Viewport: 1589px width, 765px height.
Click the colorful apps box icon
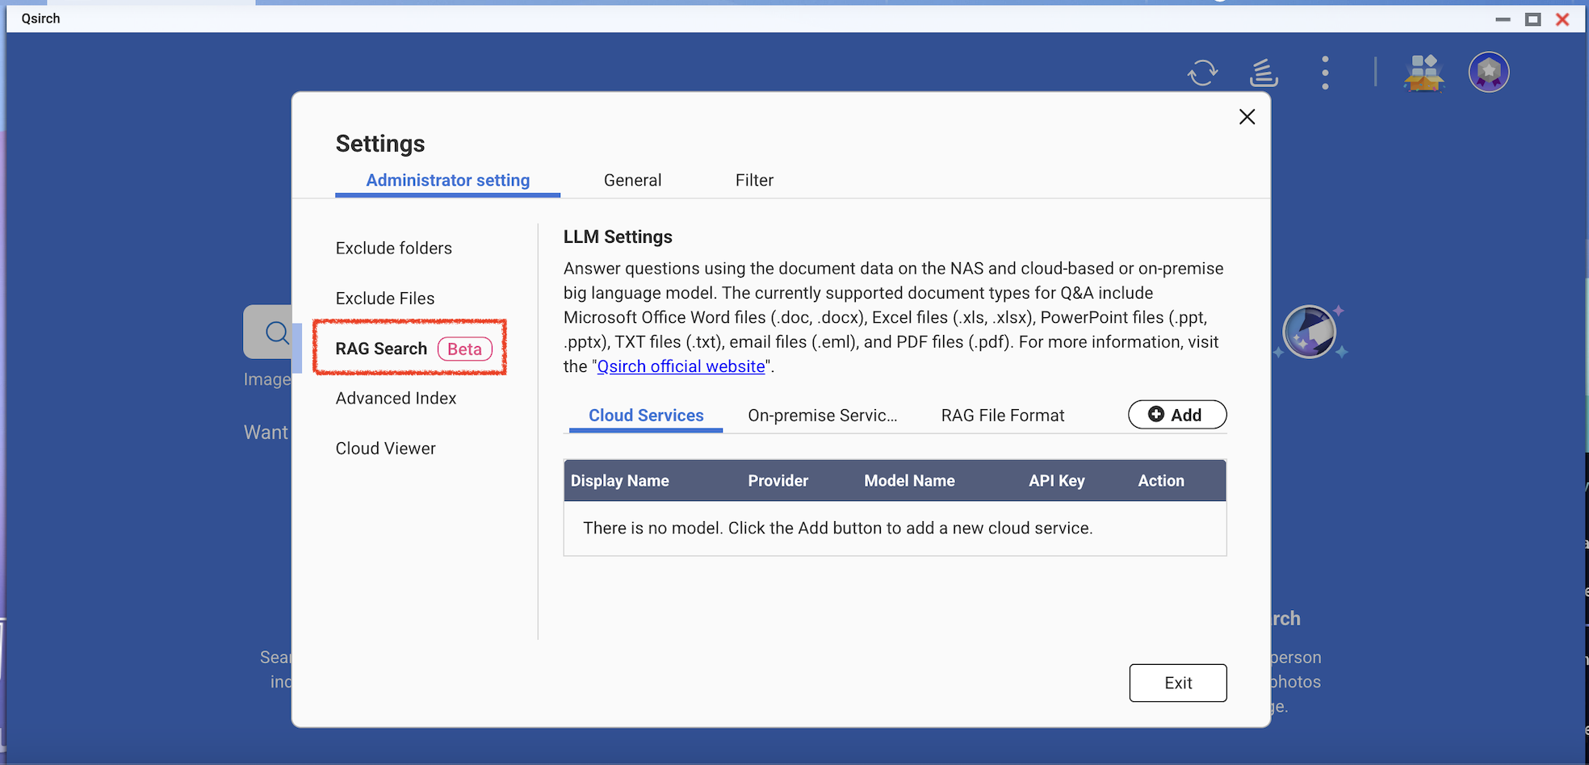point(1423,73)
